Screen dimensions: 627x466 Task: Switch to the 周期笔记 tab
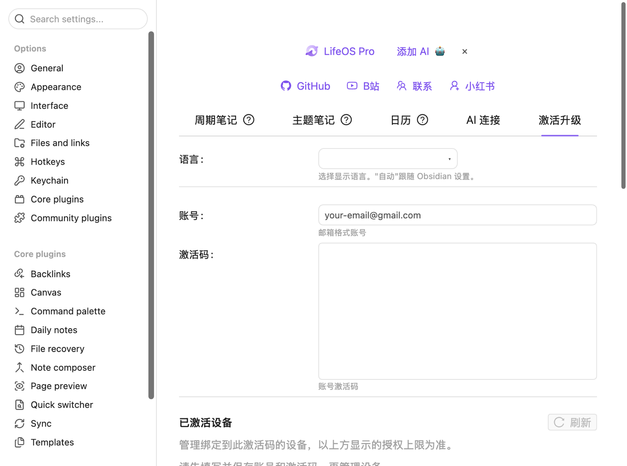click(216, 120)
